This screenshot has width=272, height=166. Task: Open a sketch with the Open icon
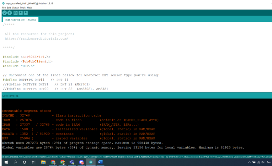pos(20,13)
